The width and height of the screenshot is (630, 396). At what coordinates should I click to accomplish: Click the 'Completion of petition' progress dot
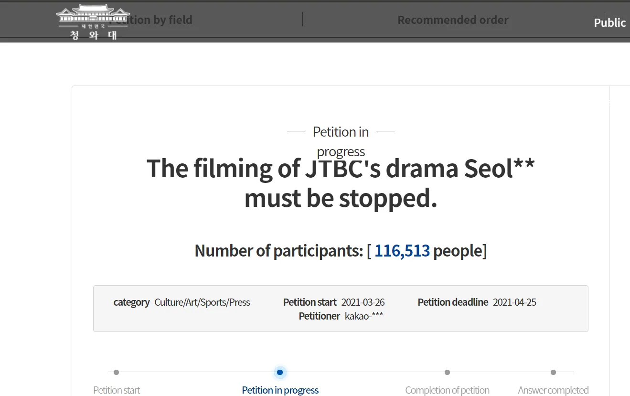[x=447, y=372]
